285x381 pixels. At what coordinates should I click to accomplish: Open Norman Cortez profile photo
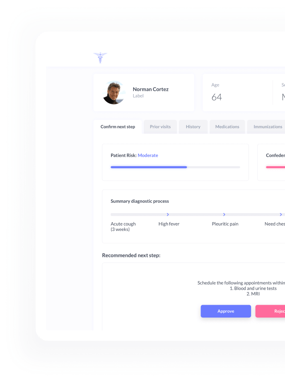pos(114,92)
